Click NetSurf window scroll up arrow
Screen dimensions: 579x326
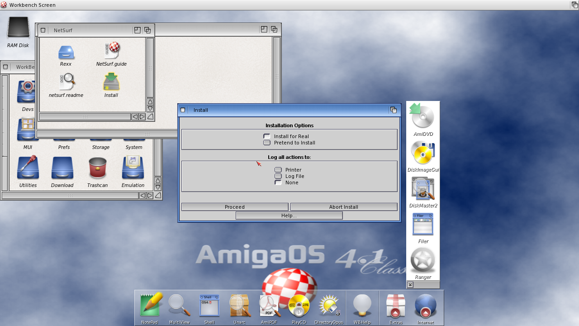[150, 102]
